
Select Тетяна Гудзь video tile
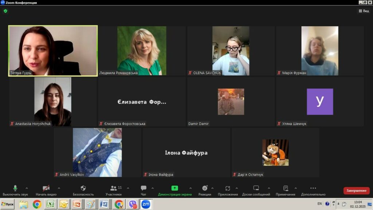pos(53,51)
